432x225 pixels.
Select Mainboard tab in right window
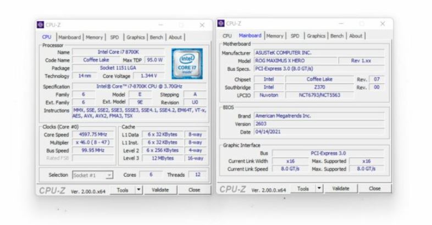pos(250,36)
